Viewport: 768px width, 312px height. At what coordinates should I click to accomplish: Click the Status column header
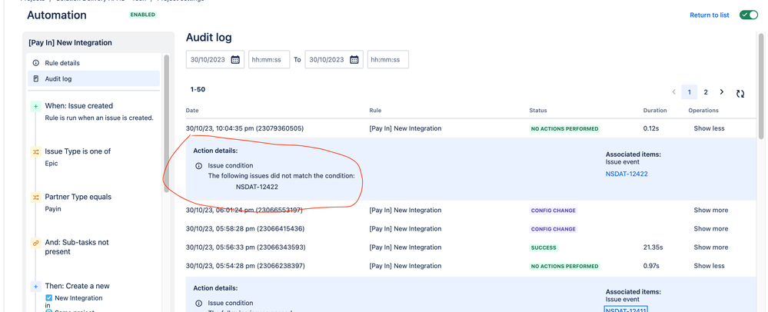[538, 111]
